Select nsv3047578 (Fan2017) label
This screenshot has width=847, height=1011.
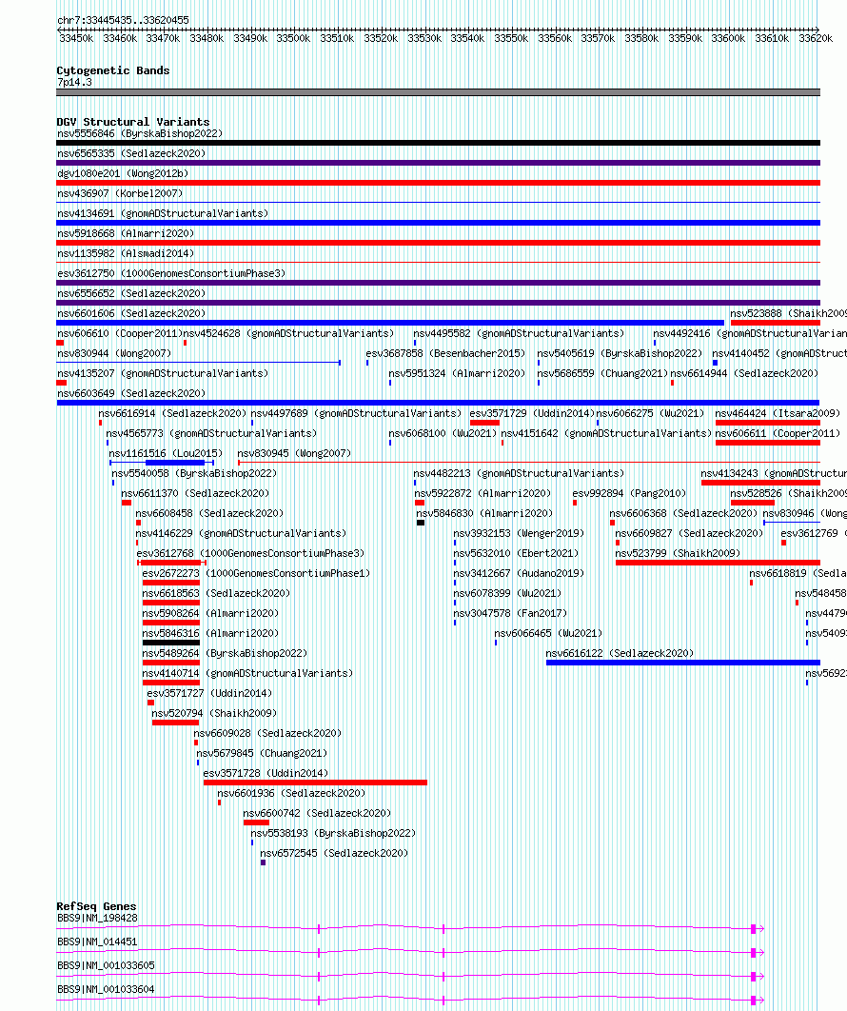pos(510,613)
